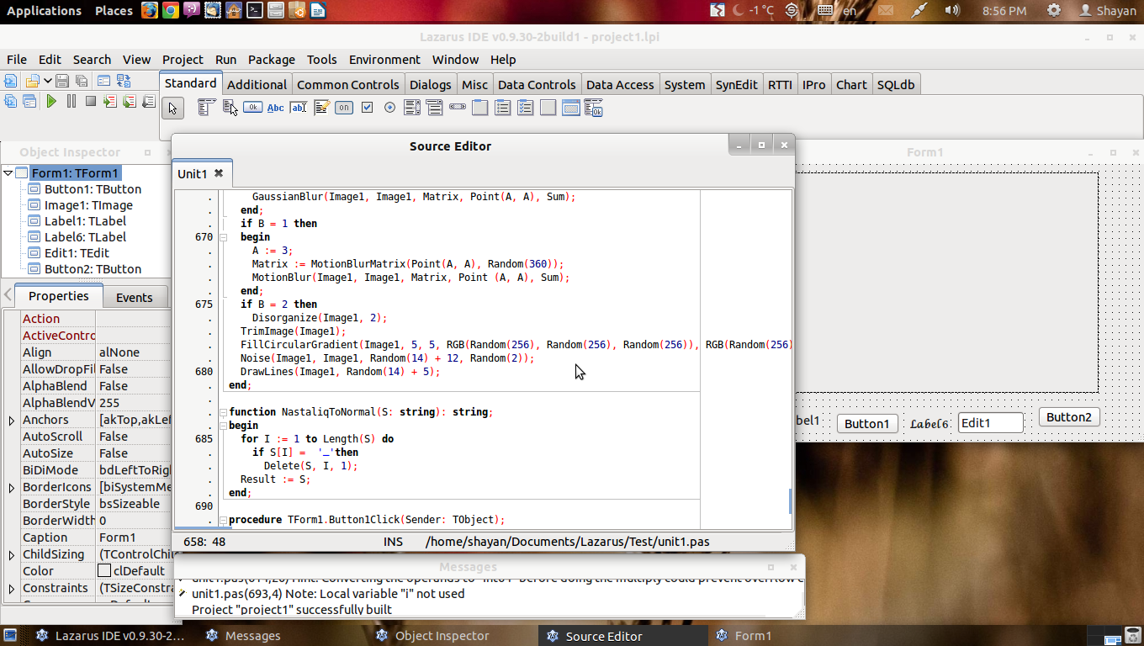1144x646 pixels.
Task: Click the Color property clDefault swatch
Action: (104, 571)
